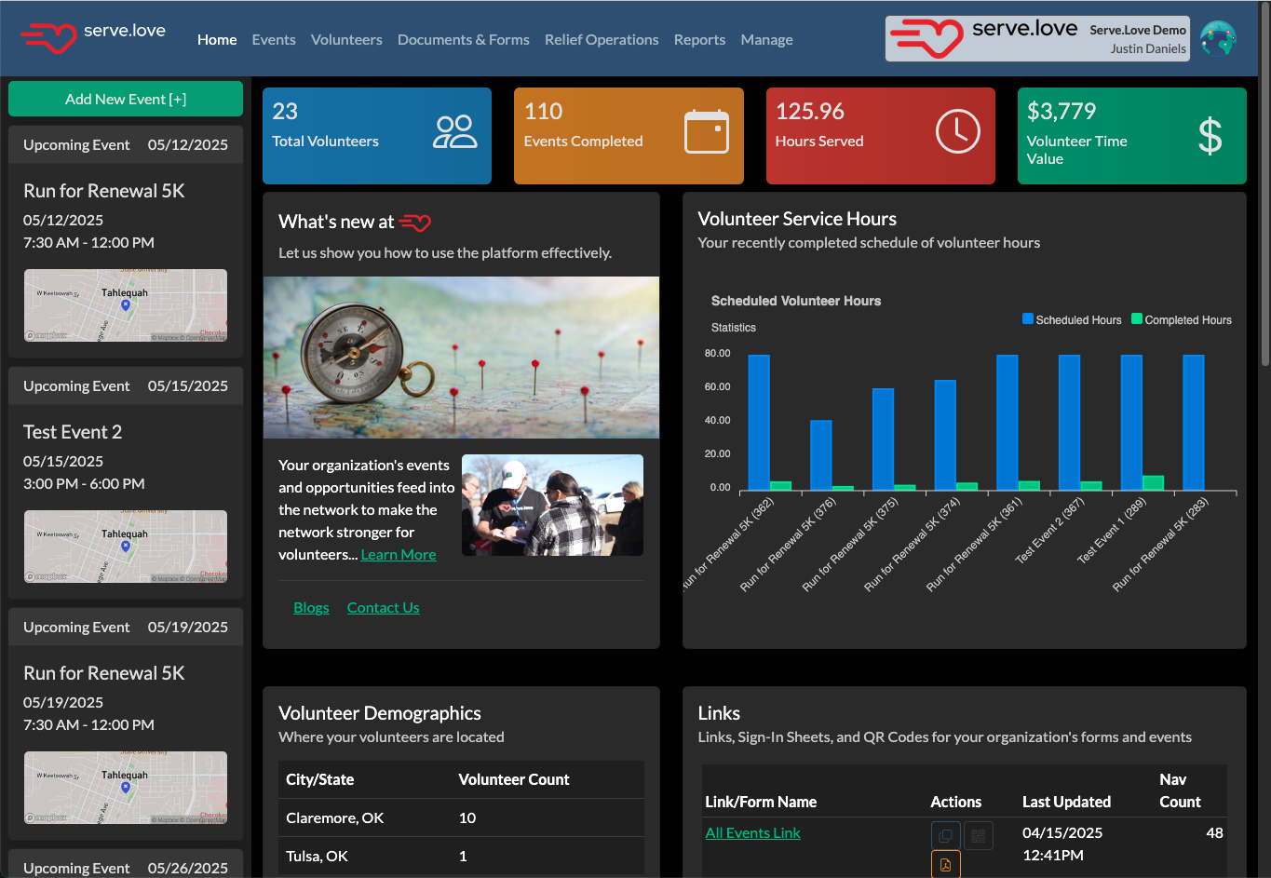Click the map pin on Test Event 2 map
This screenshot has width=1271, height=878.
click(126, 546)
